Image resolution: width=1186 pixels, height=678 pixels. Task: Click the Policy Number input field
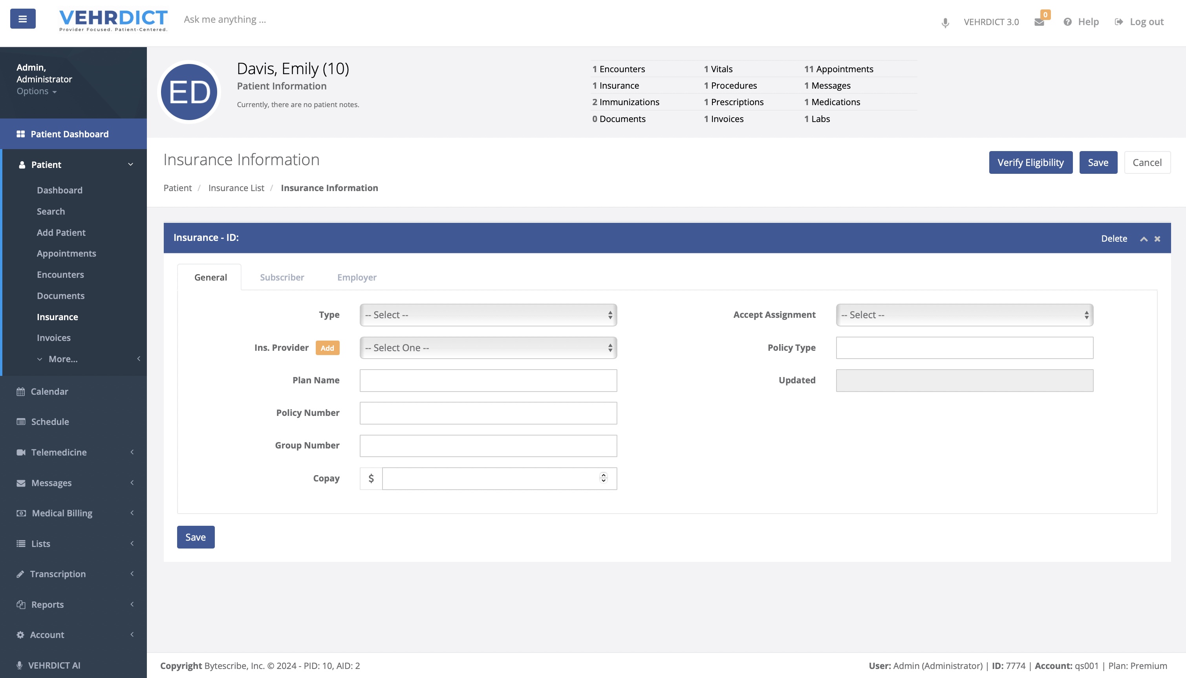[x=488, y=413]
